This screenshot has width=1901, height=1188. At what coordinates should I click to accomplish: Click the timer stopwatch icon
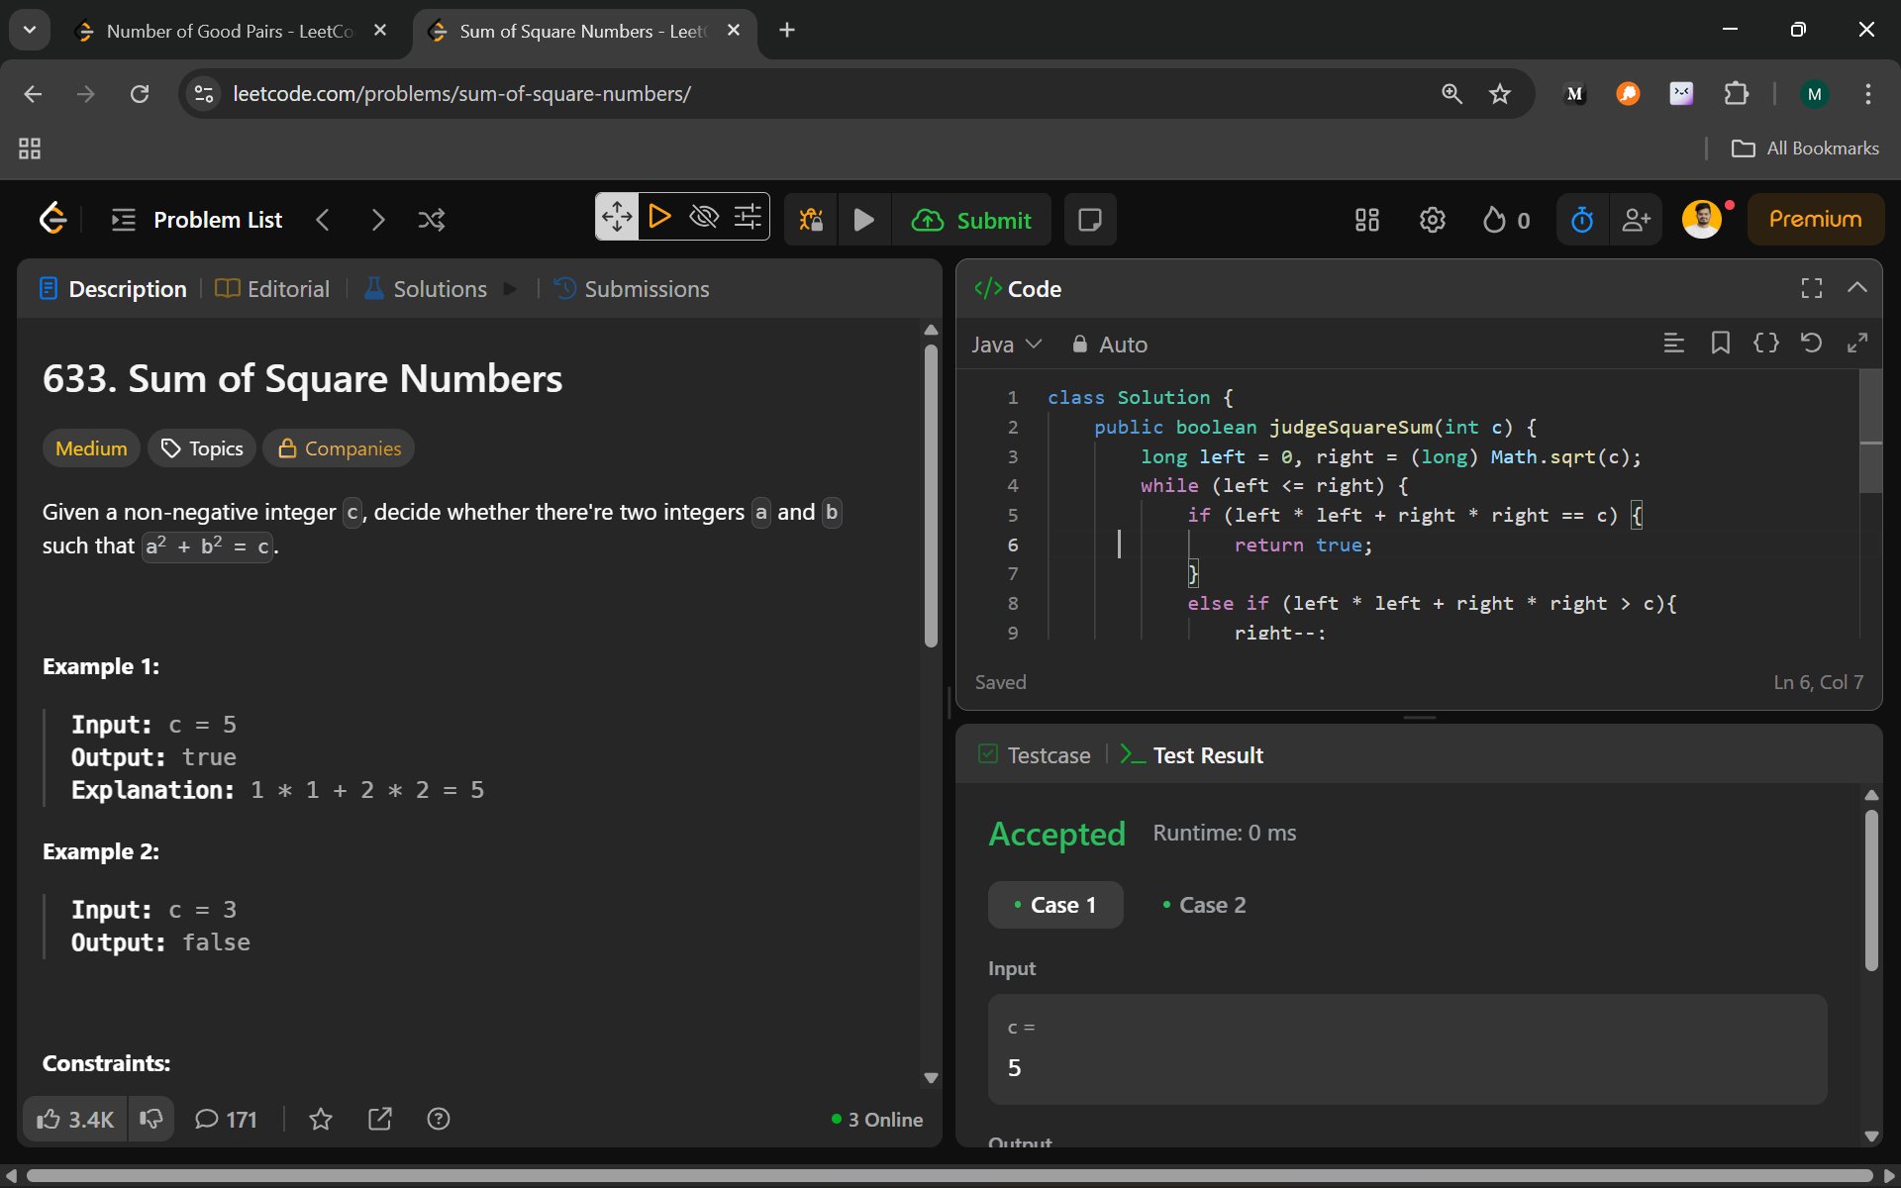tap(1581, 220)
